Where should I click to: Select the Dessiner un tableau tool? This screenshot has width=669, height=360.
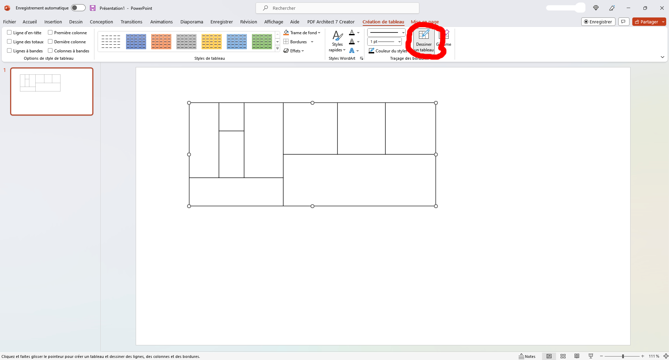(424, 41)
